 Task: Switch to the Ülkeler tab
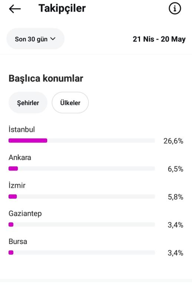click(x=70, y=103)
